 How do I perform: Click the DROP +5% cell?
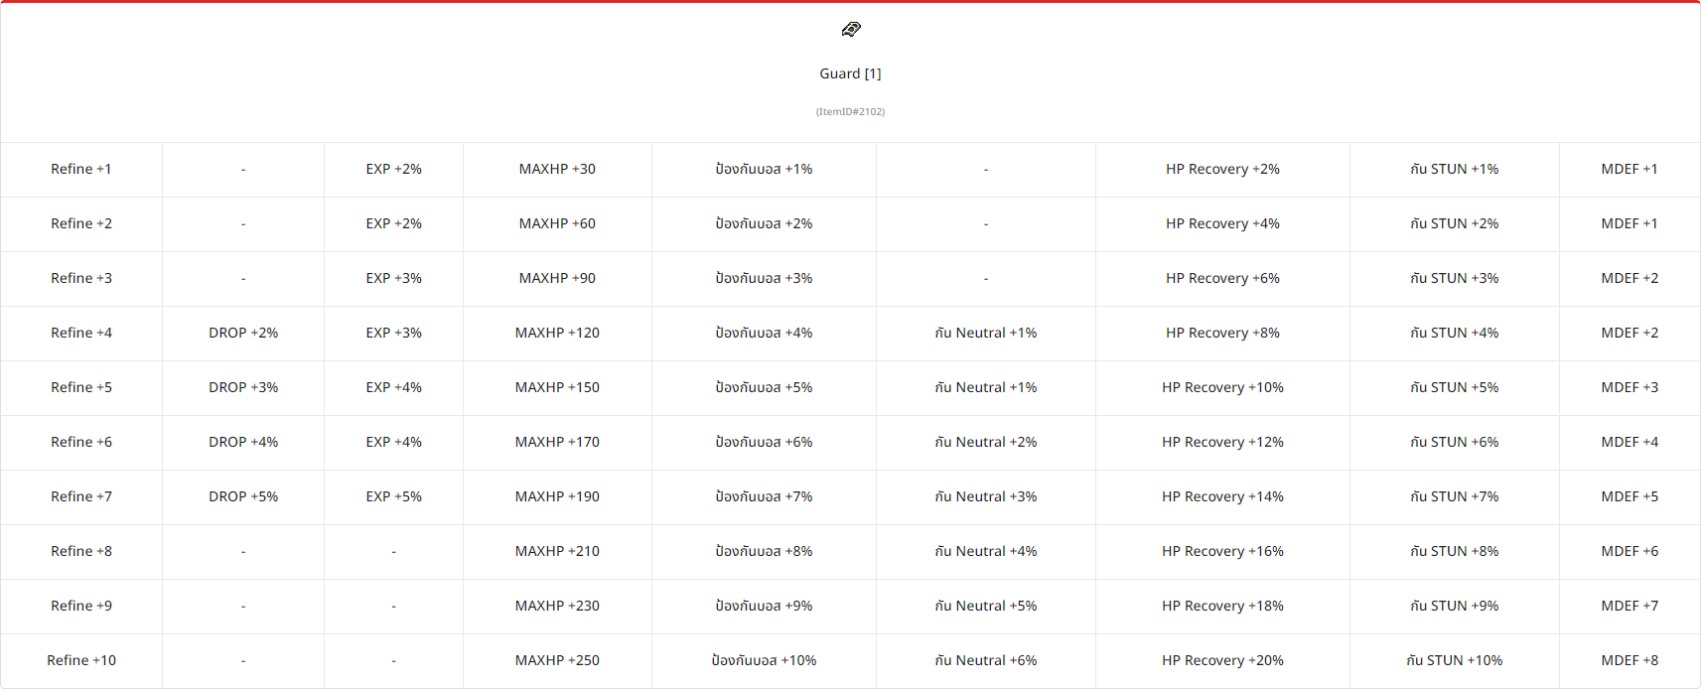243,496
